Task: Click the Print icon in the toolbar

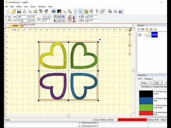Action: (x=25, y=11)
